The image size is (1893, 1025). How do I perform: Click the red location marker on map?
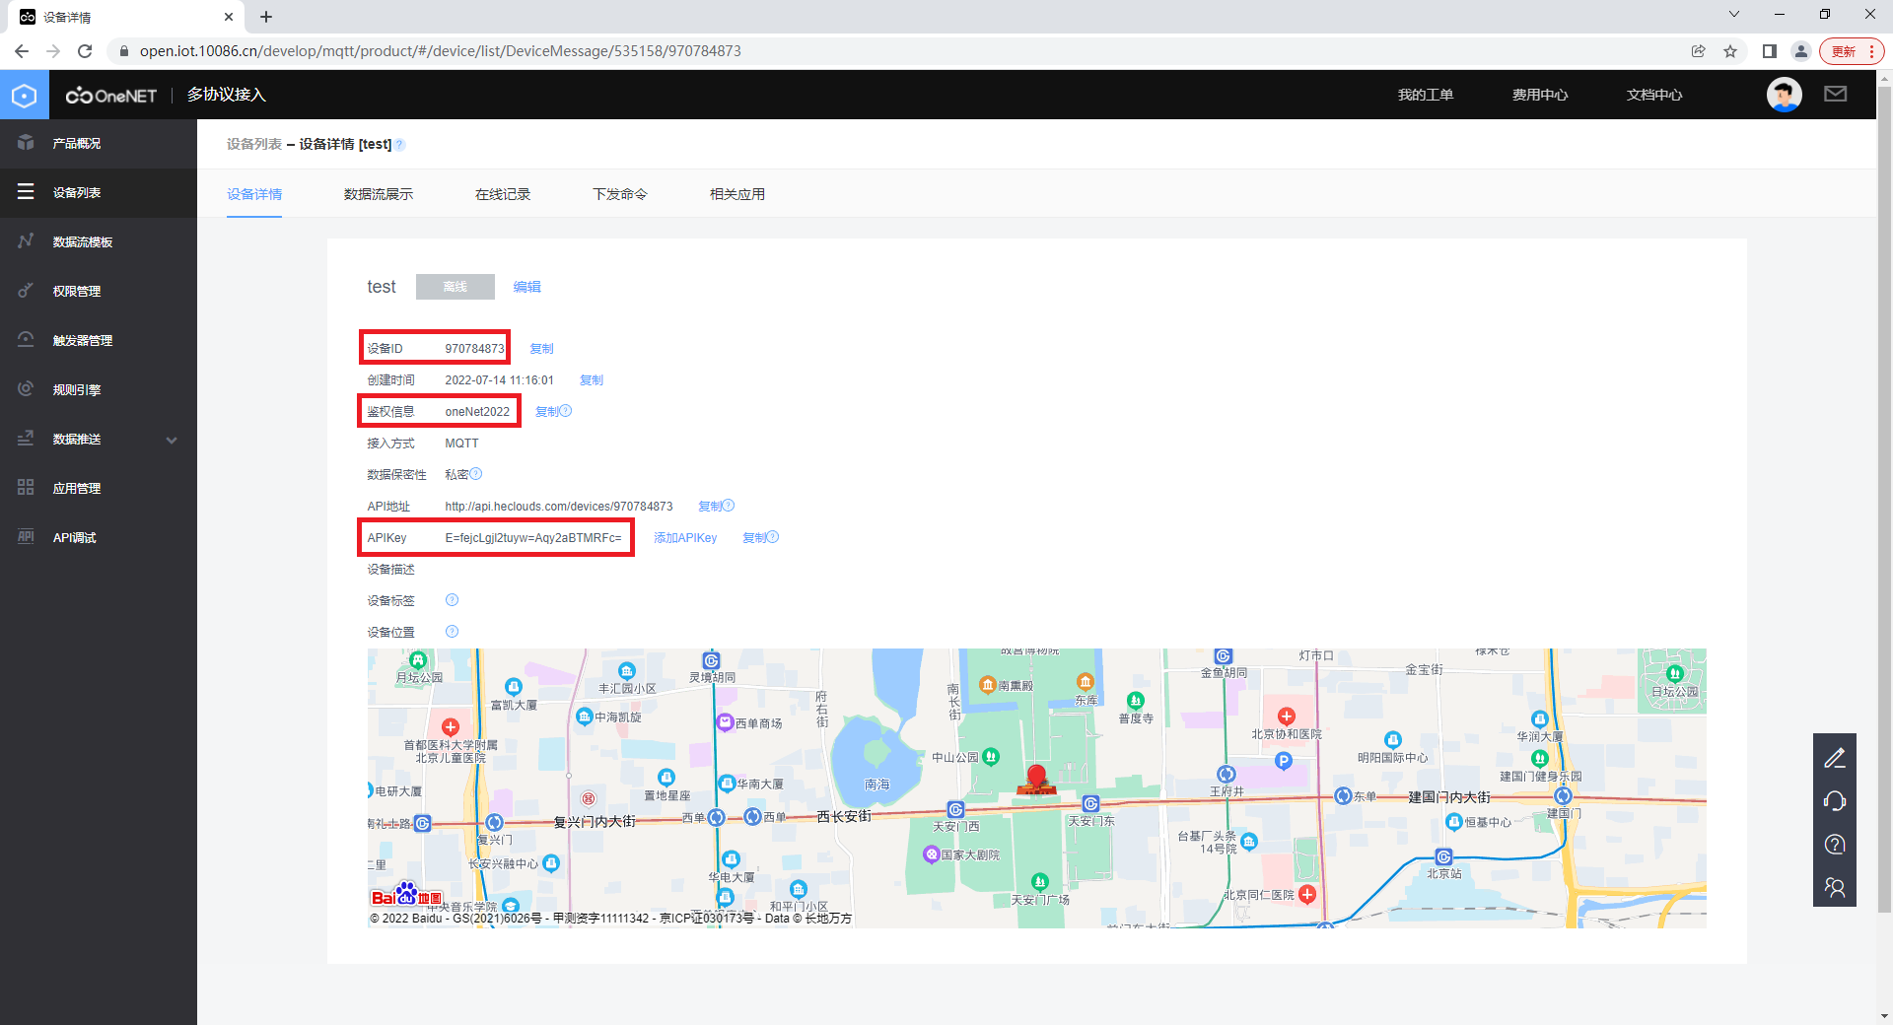pyautogui.click(x=1036, y=778)
